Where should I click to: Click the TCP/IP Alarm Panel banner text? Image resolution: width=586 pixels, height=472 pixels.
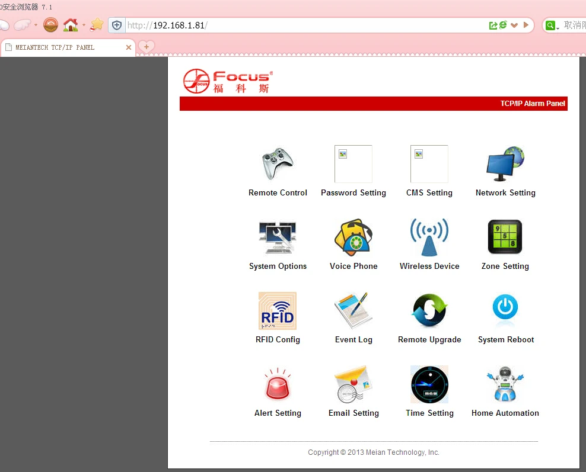pos(533,104)
